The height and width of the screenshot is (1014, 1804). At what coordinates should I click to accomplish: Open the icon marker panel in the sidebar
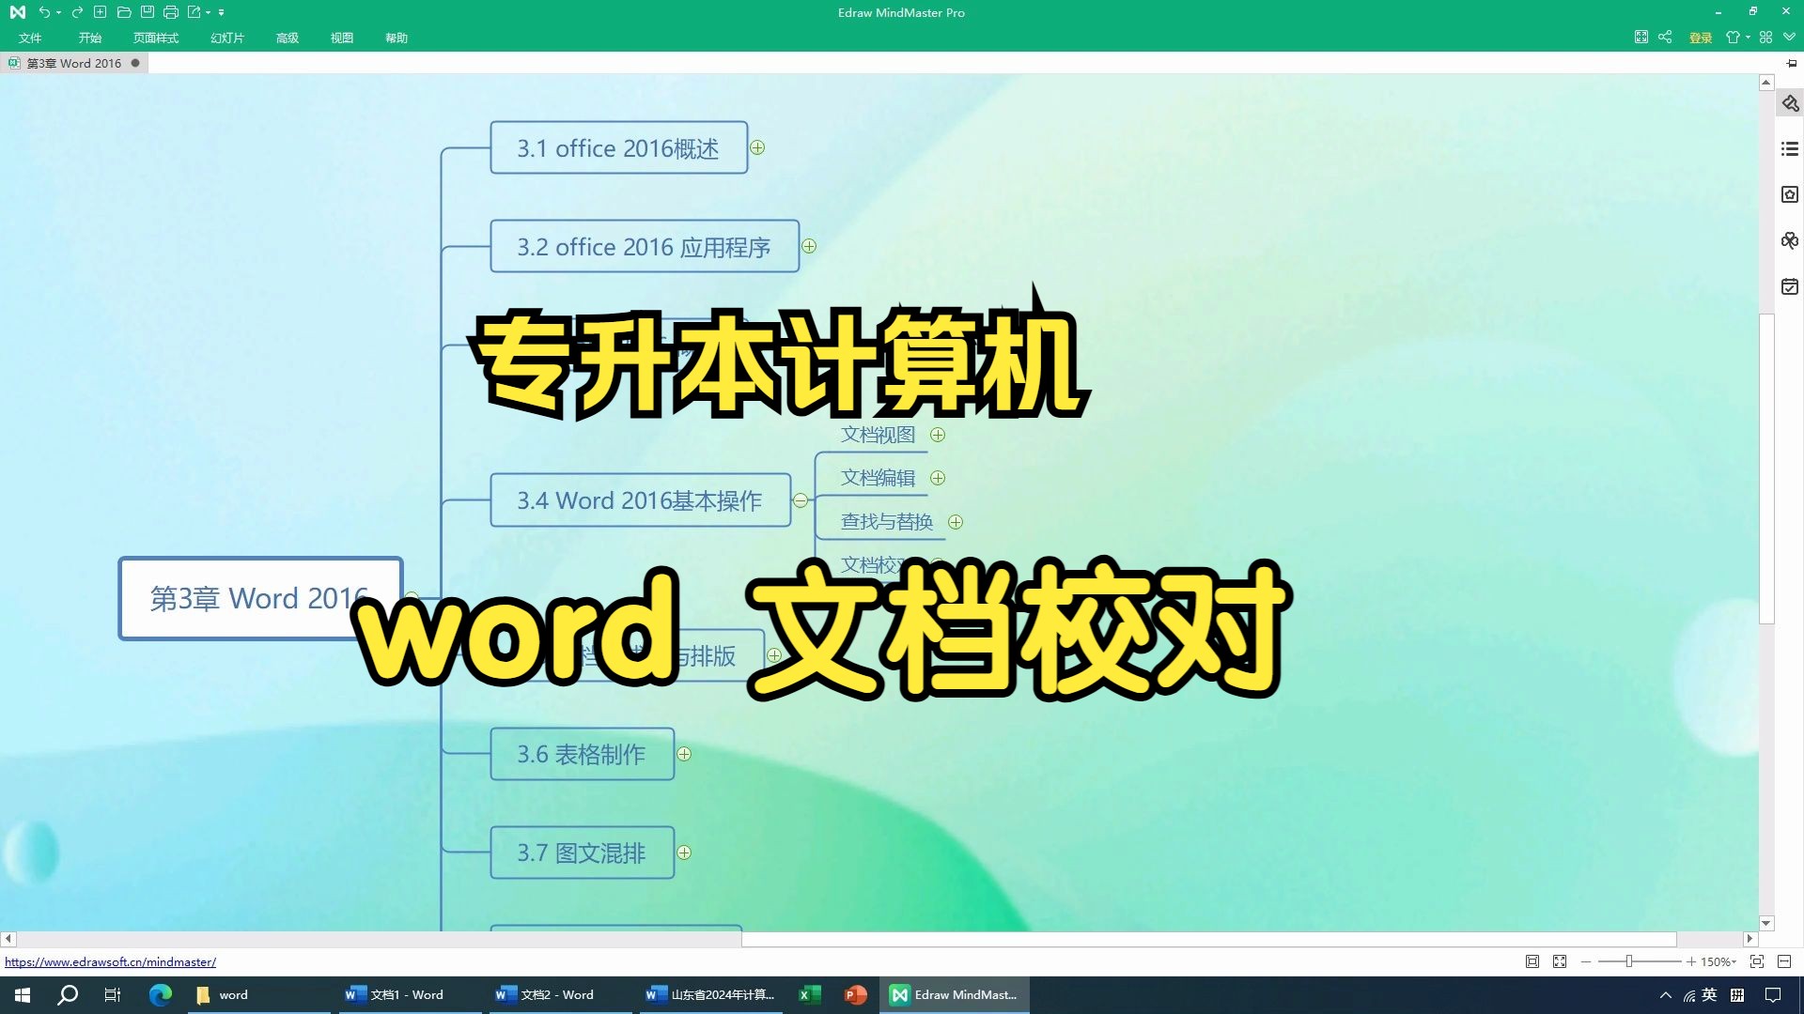(1790, 194)
